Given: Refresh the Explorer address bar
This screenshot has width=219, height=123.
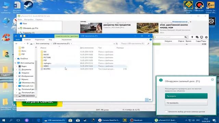Looking at the screenshot, I should click(x=117, y=44).
